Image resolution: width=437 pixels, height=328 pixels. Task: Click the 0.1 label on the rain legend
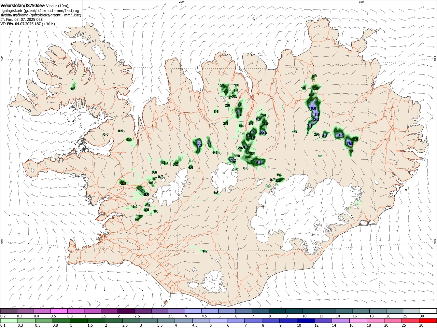click(x=3, y=326)
